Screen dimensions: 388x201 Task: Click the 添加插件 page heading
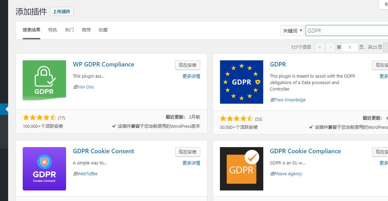coord(31,12)
